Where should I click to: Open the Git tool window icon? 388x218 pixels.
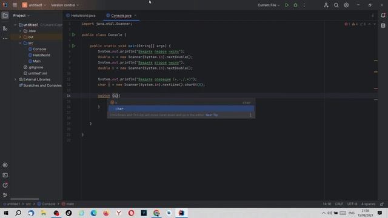pos(5,195)
